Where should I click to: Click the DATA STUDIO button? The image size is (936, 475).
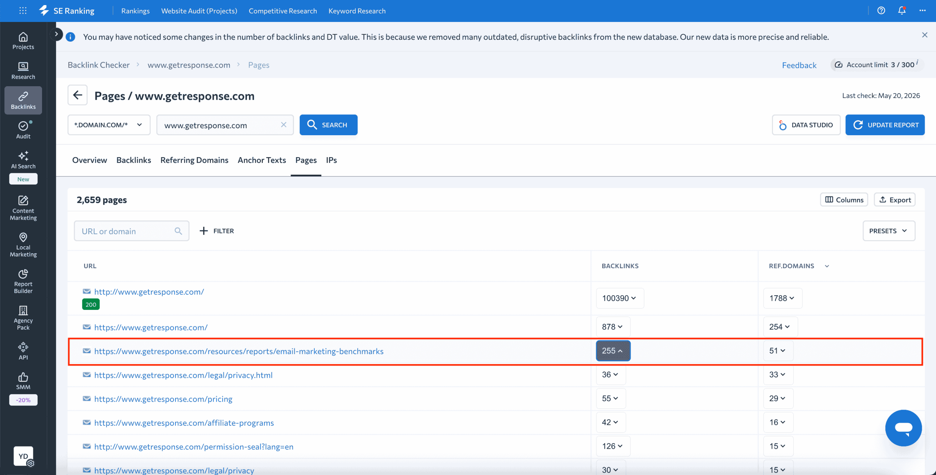(806, 125)
